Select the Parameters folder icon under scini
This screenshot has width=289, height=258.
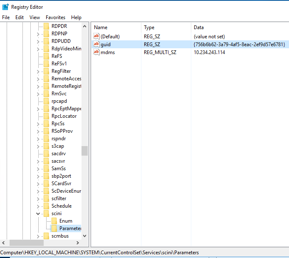(x=54, y=228)
